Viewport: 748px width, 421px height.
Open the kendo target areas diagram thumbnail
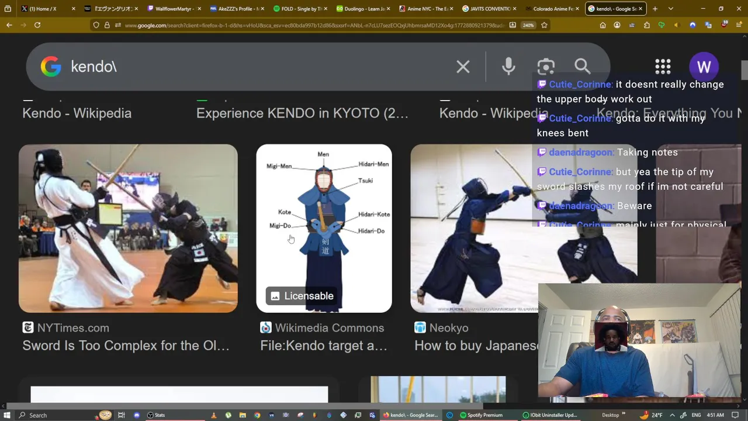coord(324,228)
